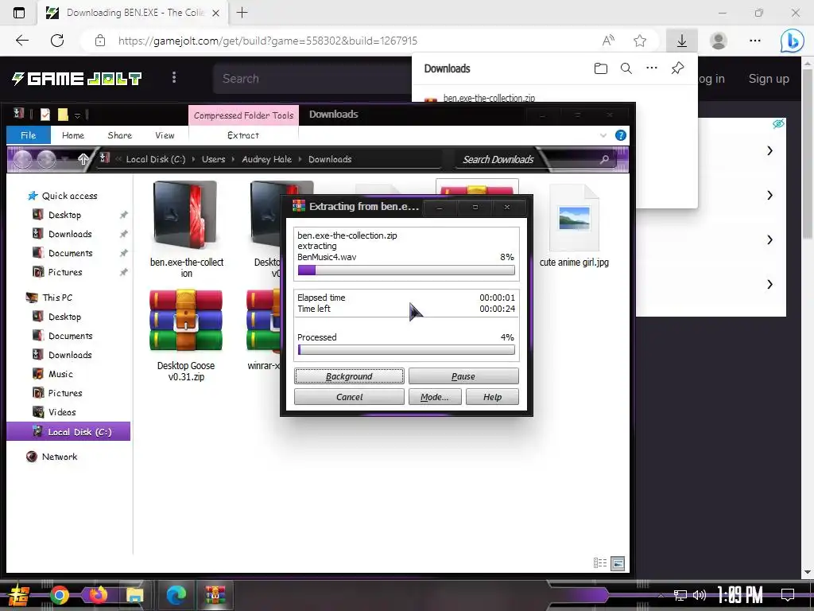The height and width of the screenshot is (611, 814).
Task: Click Game Jolt logo
Action: (x=76, y=79)
